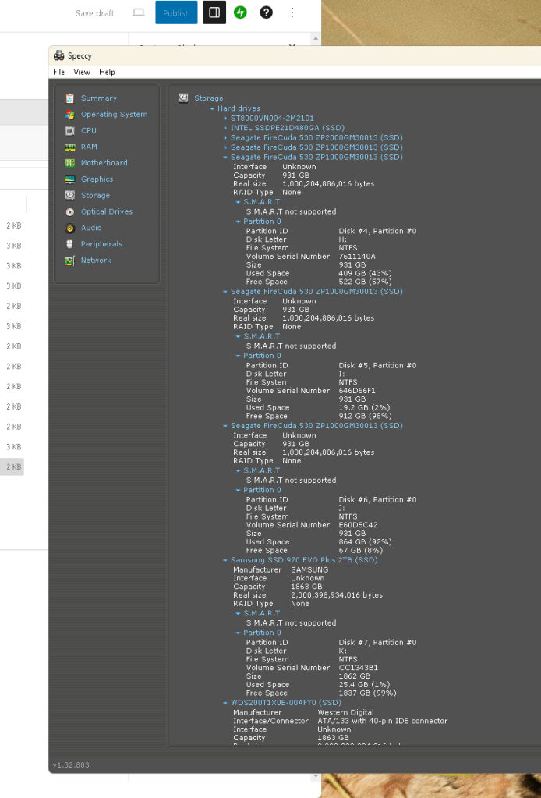Click the '2,000,398,934,016 bytes' real size
Image resolution: width=541 pixels, height=798 pixels.
tap(337, 595)
